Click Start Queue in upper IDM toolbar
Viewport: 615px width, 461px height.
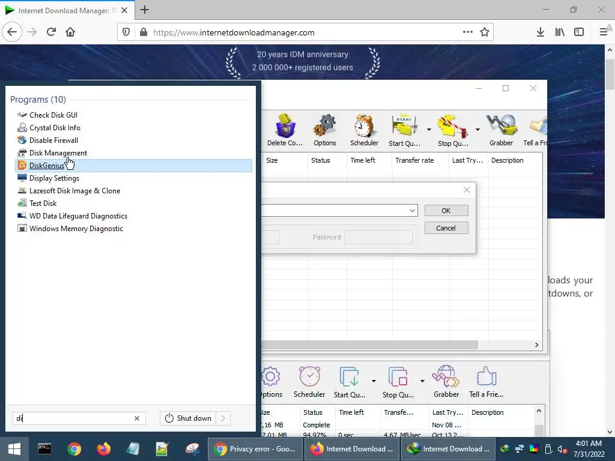pyautogui.click(x=404, y=130)
